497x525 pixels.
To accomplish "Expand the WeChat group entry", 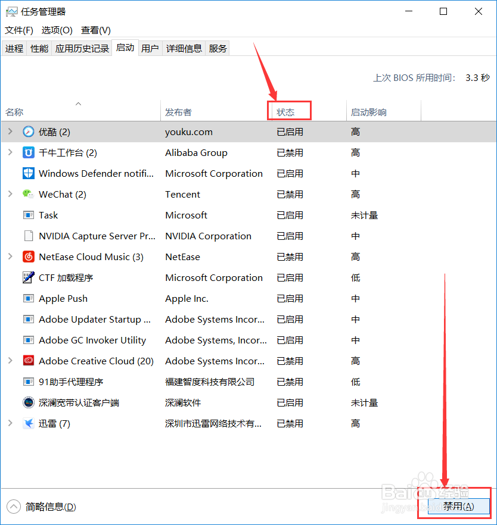I will coord(11,194).
